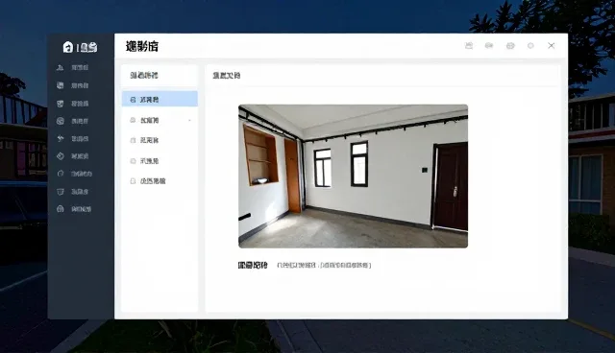Select the highlighted blue item in the white list
Image resolution: width=615 pixels, height=353 pixels.
click(160, 100)
